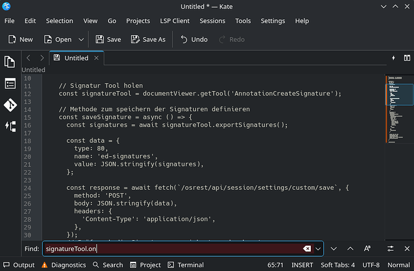Toggle INSERT mode in status bar
Viewport: 414px width, 271px height.
(302, 264)
